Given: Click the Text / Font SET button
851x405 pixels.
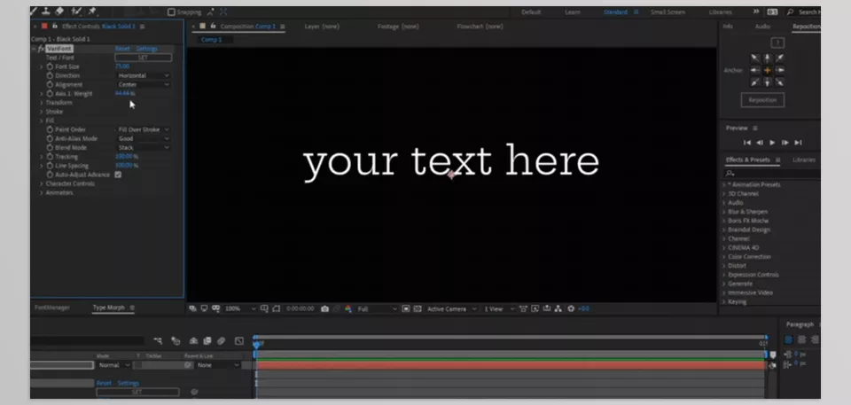Looking at the screenshot, I should (x=144, y=58).
